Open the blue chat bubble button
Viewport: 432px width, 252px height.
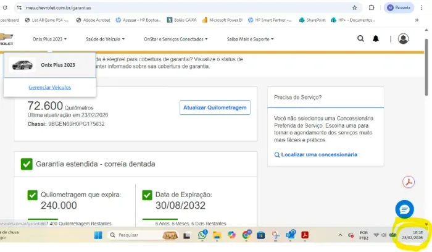click(x=404, y=209)
